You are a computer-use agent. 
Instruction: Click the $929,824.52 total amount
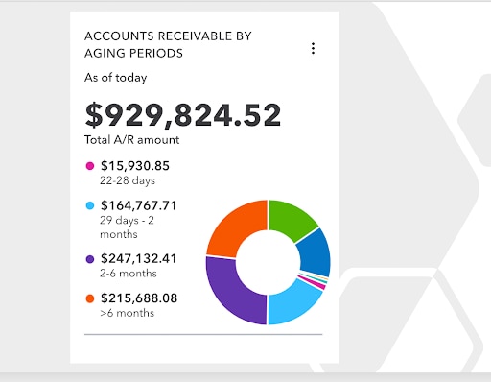pyautogui.click(x=183, y=115)
